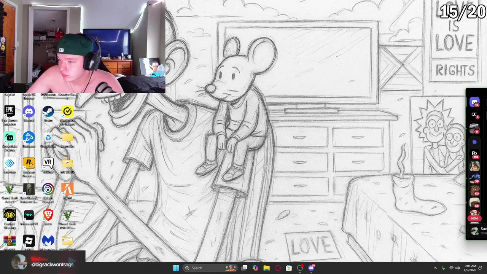The image size is (487, 274).
Task: Switch to OBS on the taskbar
Action: 300,268
